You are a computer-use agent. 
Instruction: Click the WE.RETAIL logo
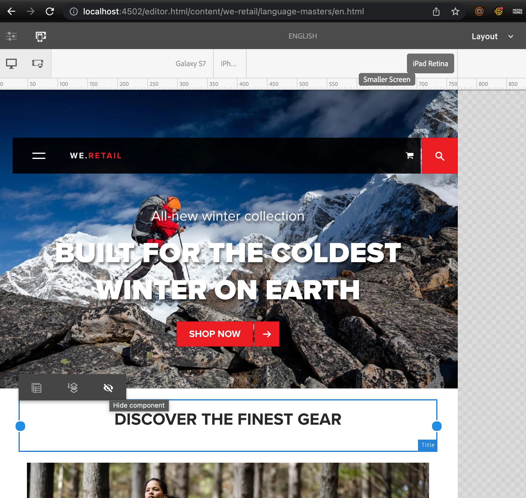point(96,156)
